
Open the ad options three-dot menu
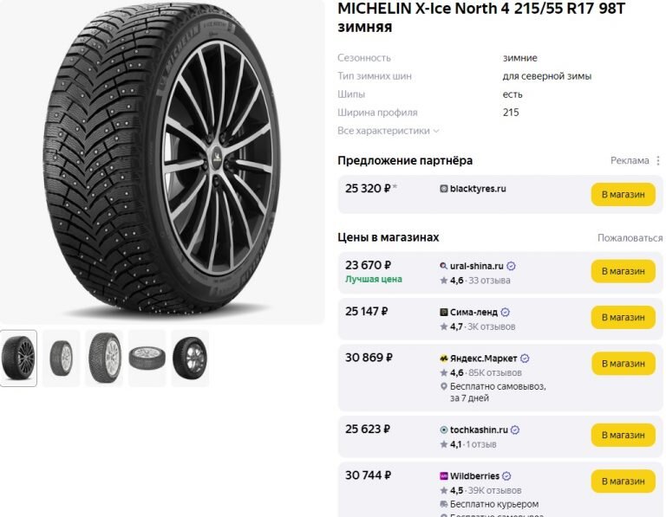point(658,161)
